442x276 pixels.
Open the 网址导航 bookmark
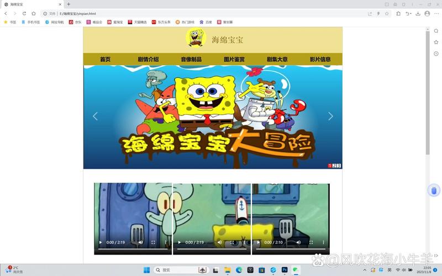pos(54,22)
